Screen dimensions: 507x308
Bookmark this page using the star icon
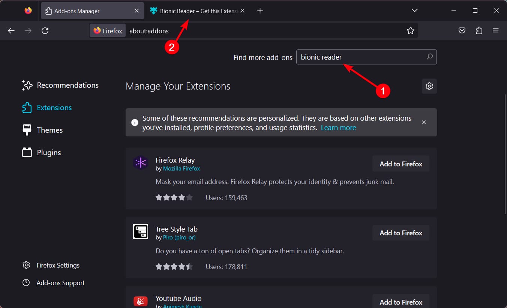point(411,30)
